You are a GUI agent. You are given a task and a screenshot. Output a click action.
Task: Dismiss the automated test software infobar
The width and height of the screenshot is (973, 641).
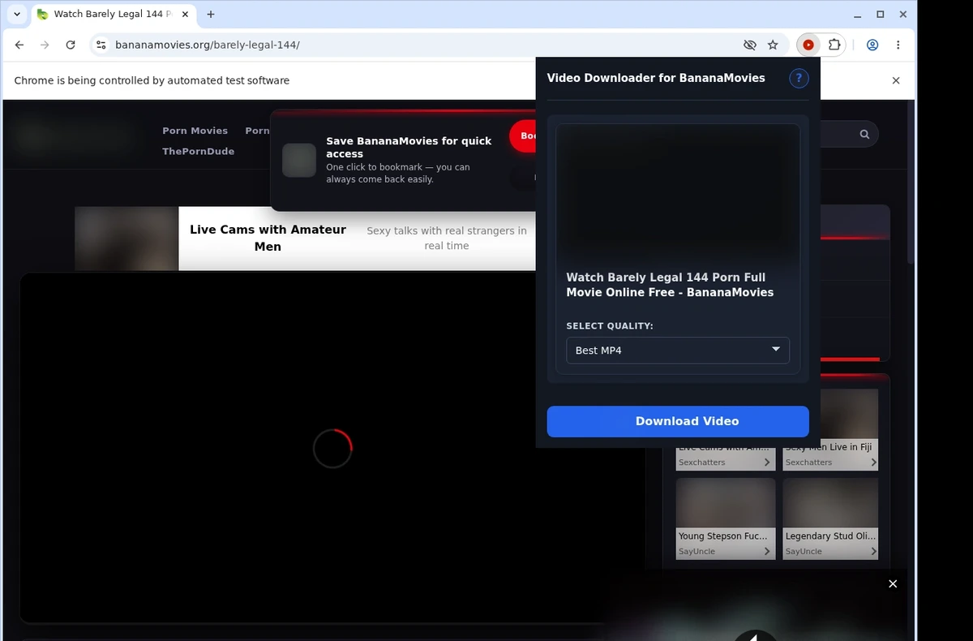(896, 80)
